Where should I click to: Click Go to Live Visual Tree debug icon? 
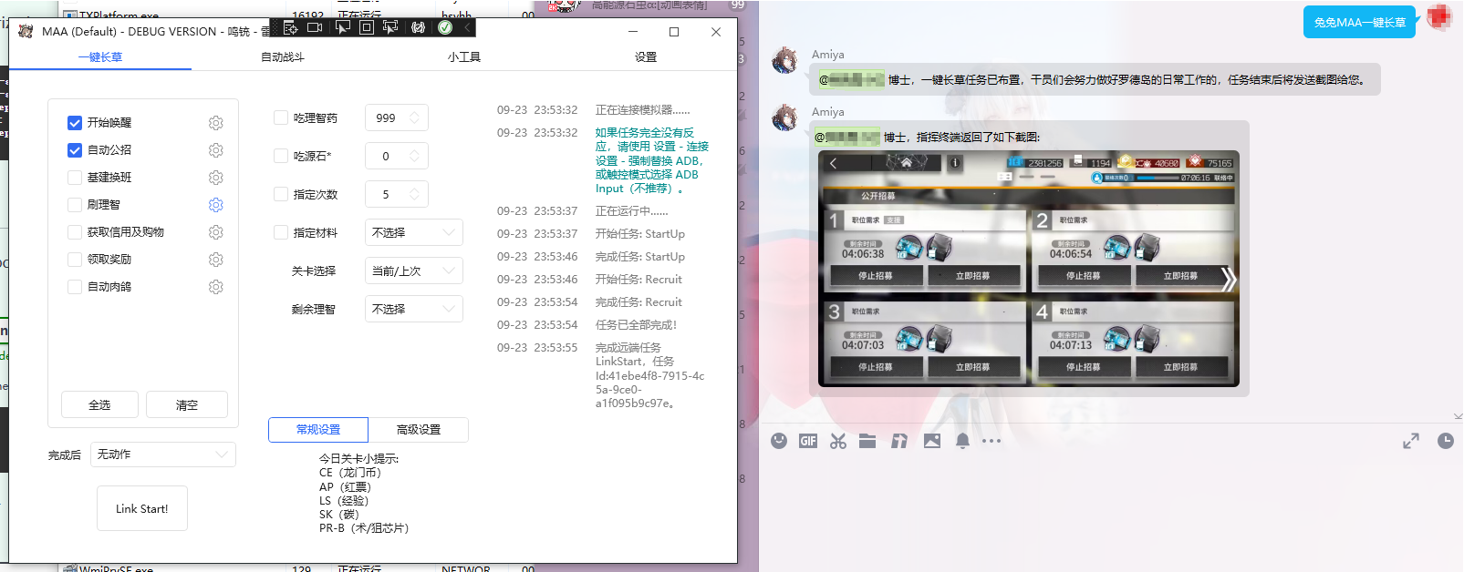291,27
